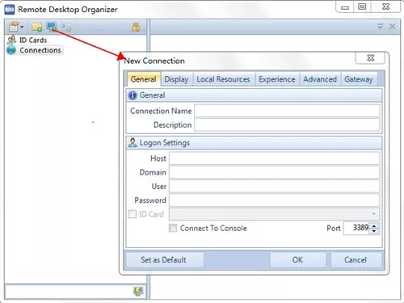This screenshot has height=303, width=404.
Task: Switch to the Display tab
Action: coord(176,79)
